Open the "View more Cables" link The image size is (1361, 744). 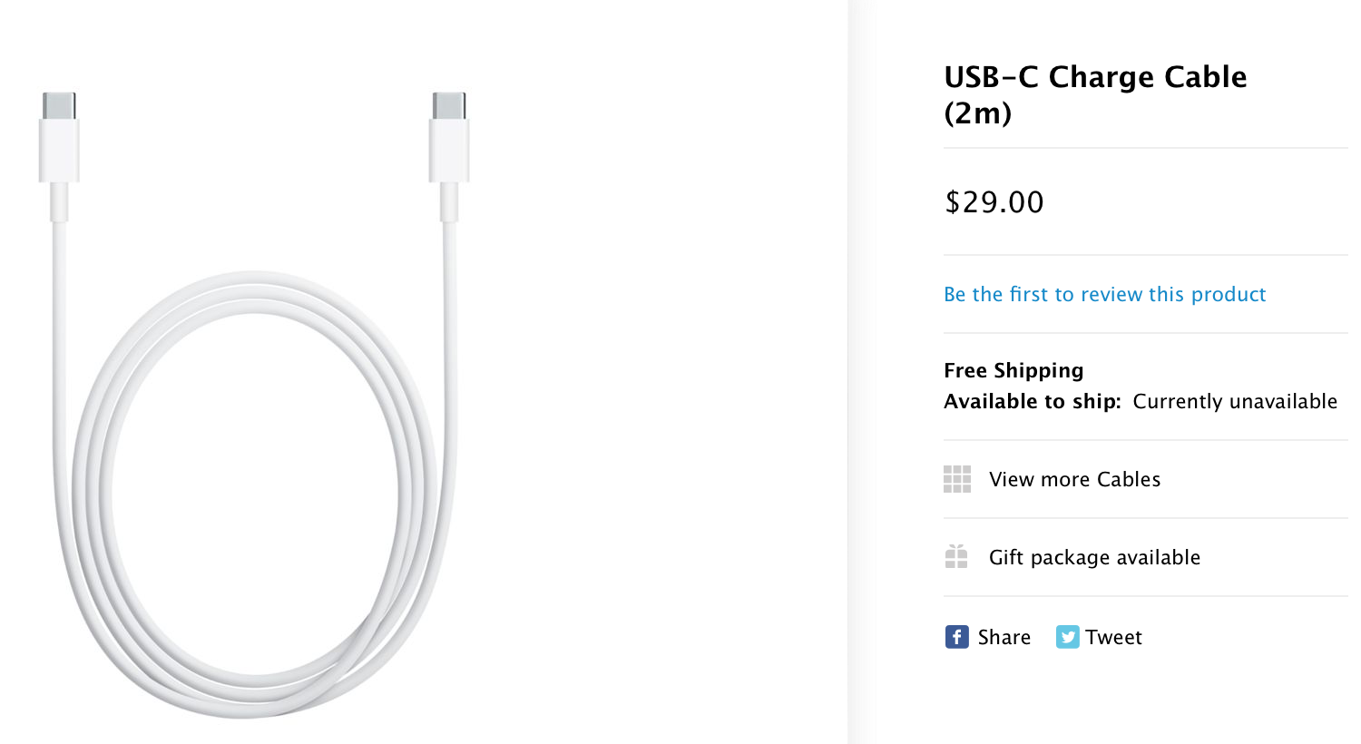click(1075, 479)
